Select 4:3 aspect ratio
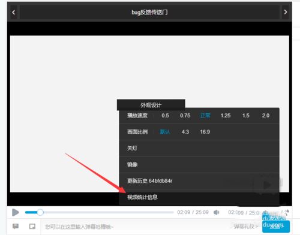Image resolution: width=300 pixels, height=235 pixels. [185, 132]
